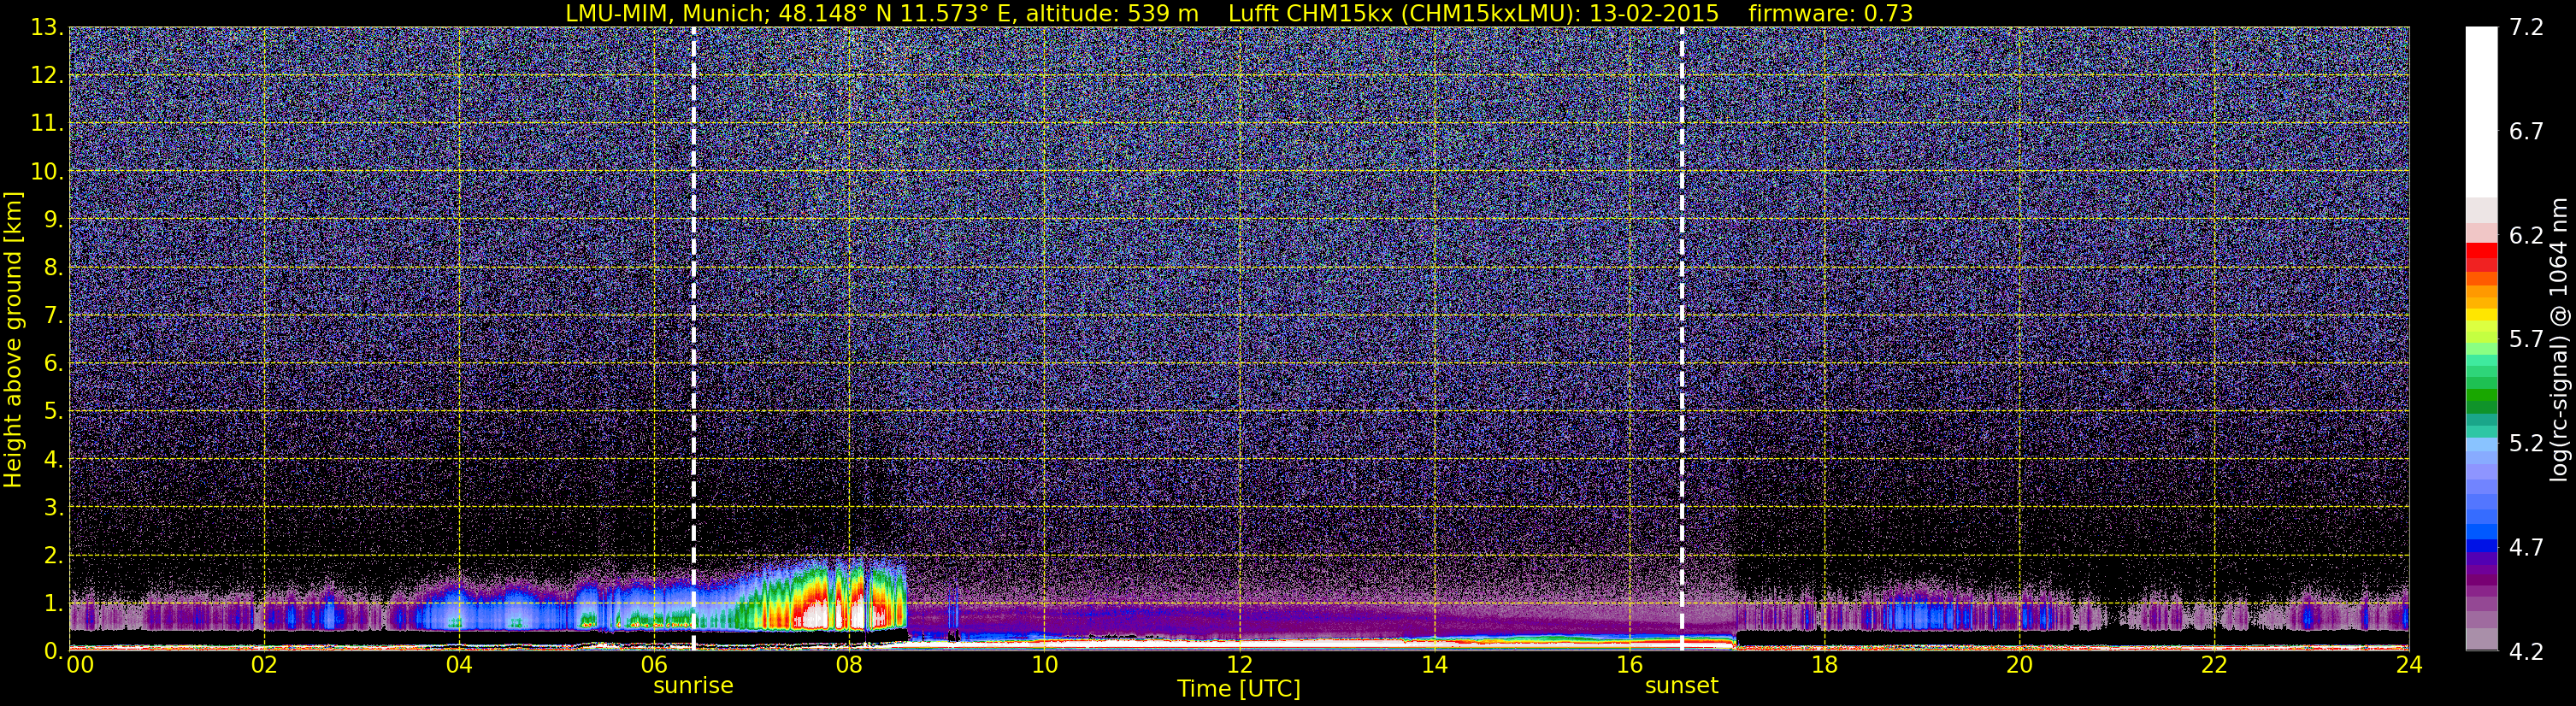The image size is (2576, 706).
Task: Click the height axis tick label 3
Action: point(52,508)
